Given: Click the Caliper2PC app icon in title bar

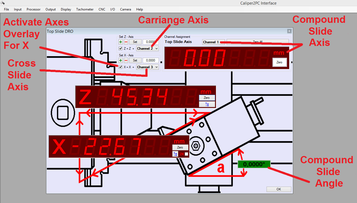Looking at the screenshot, I should pyautogui.click(x=3, y=3).
